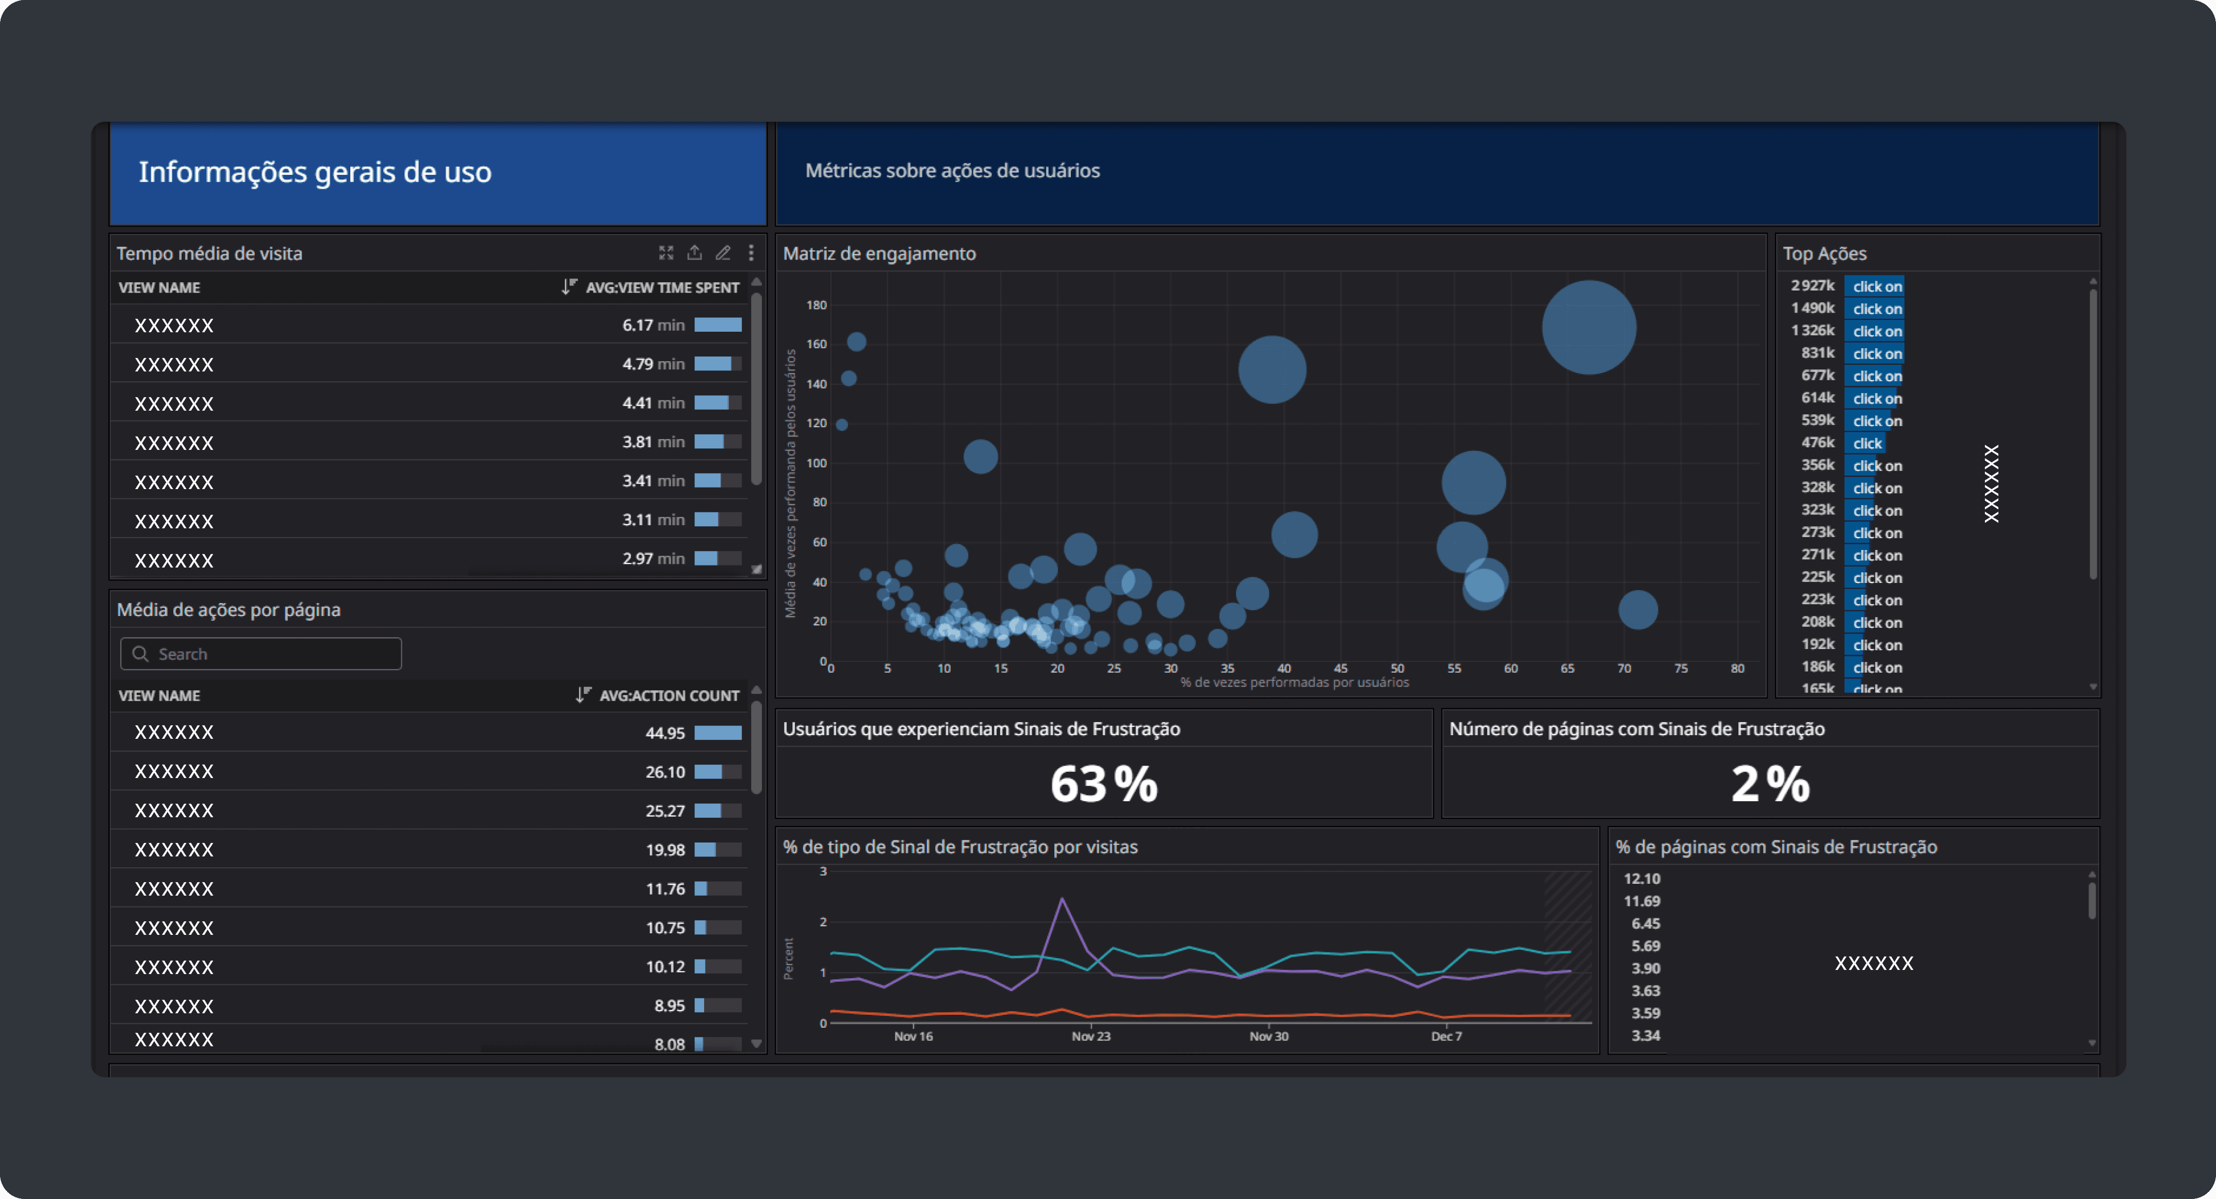2216x1199 pixels.
Task: Click the Tempo média de visita table scrollbar
Action: pos(756,389)
